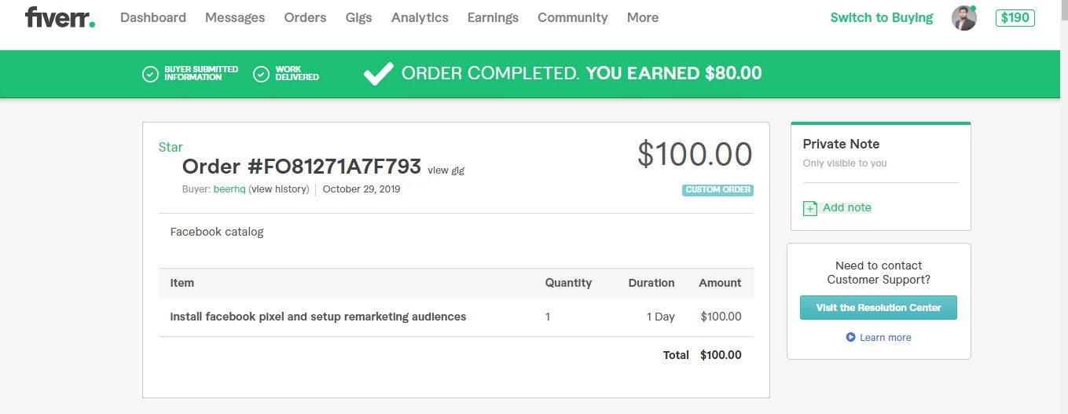Open the Messages page
The image size is (1068, 414).
(x=235, y=17)
